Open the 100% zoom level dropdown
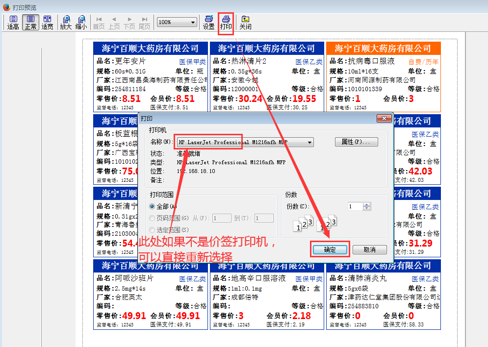Viewport: 488px width, 347px height. 177,22
